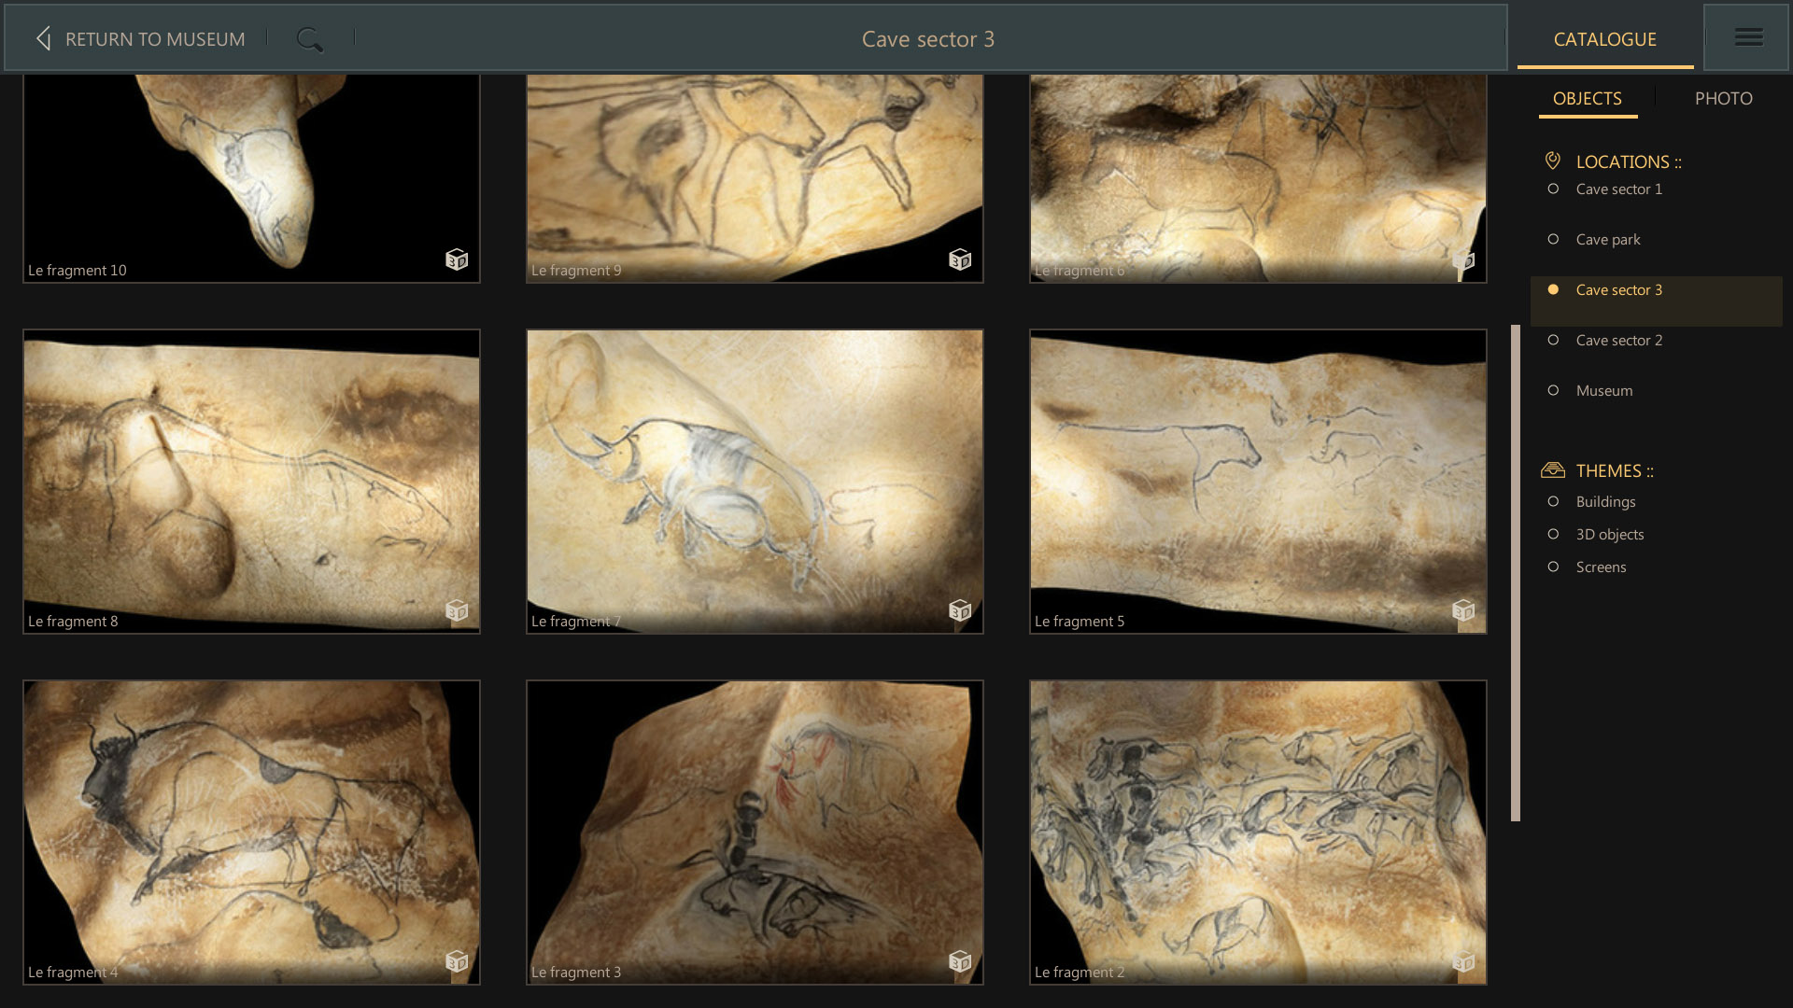Click the 3D cube icon on Le fragment 7

point(960,610)
